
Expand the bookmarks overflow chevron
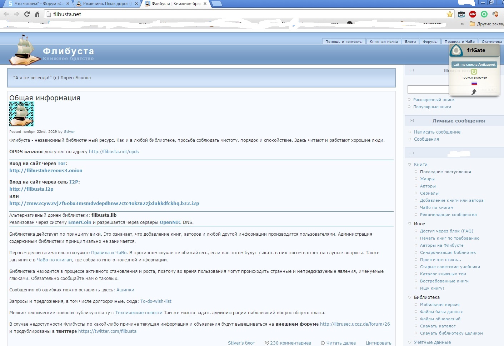463,24
